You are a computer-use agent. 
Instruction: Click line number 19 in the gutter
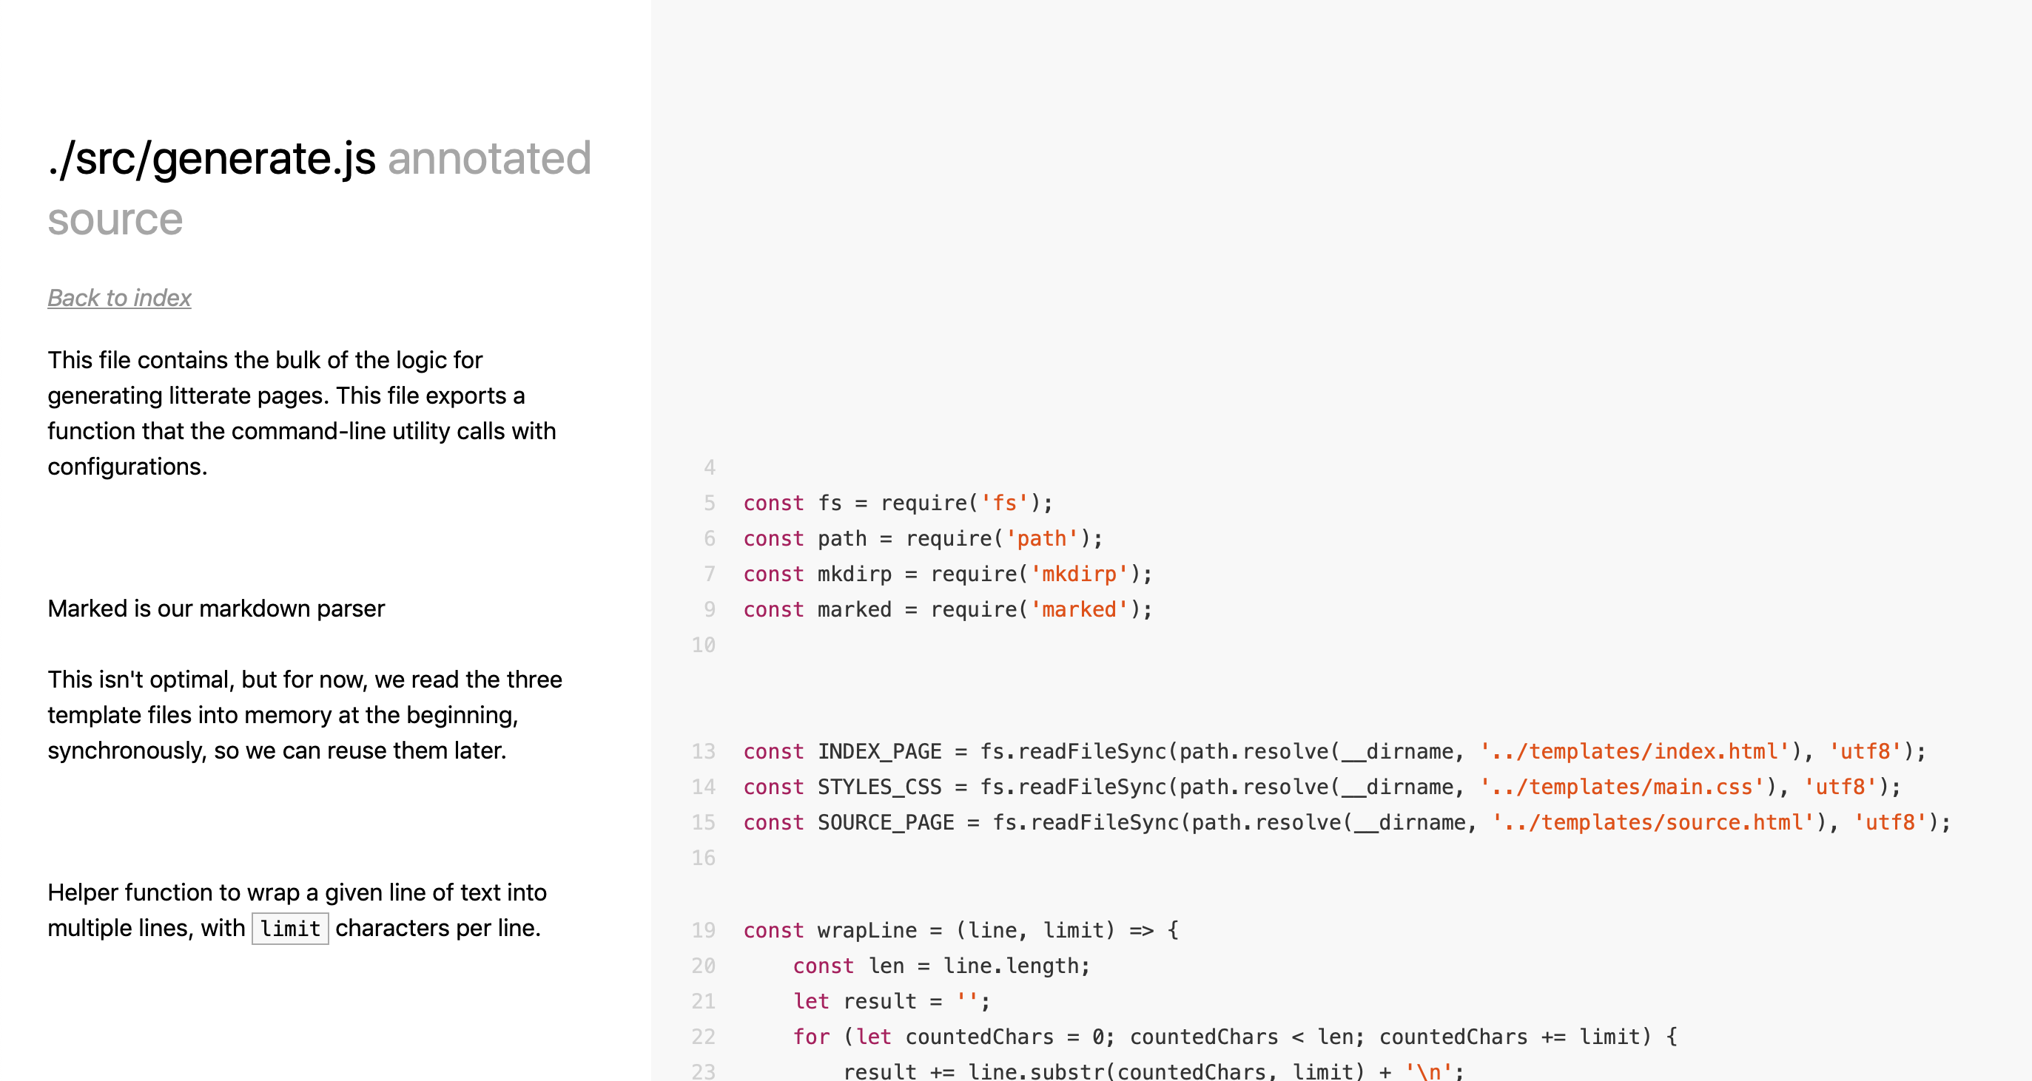click(704, 930)
